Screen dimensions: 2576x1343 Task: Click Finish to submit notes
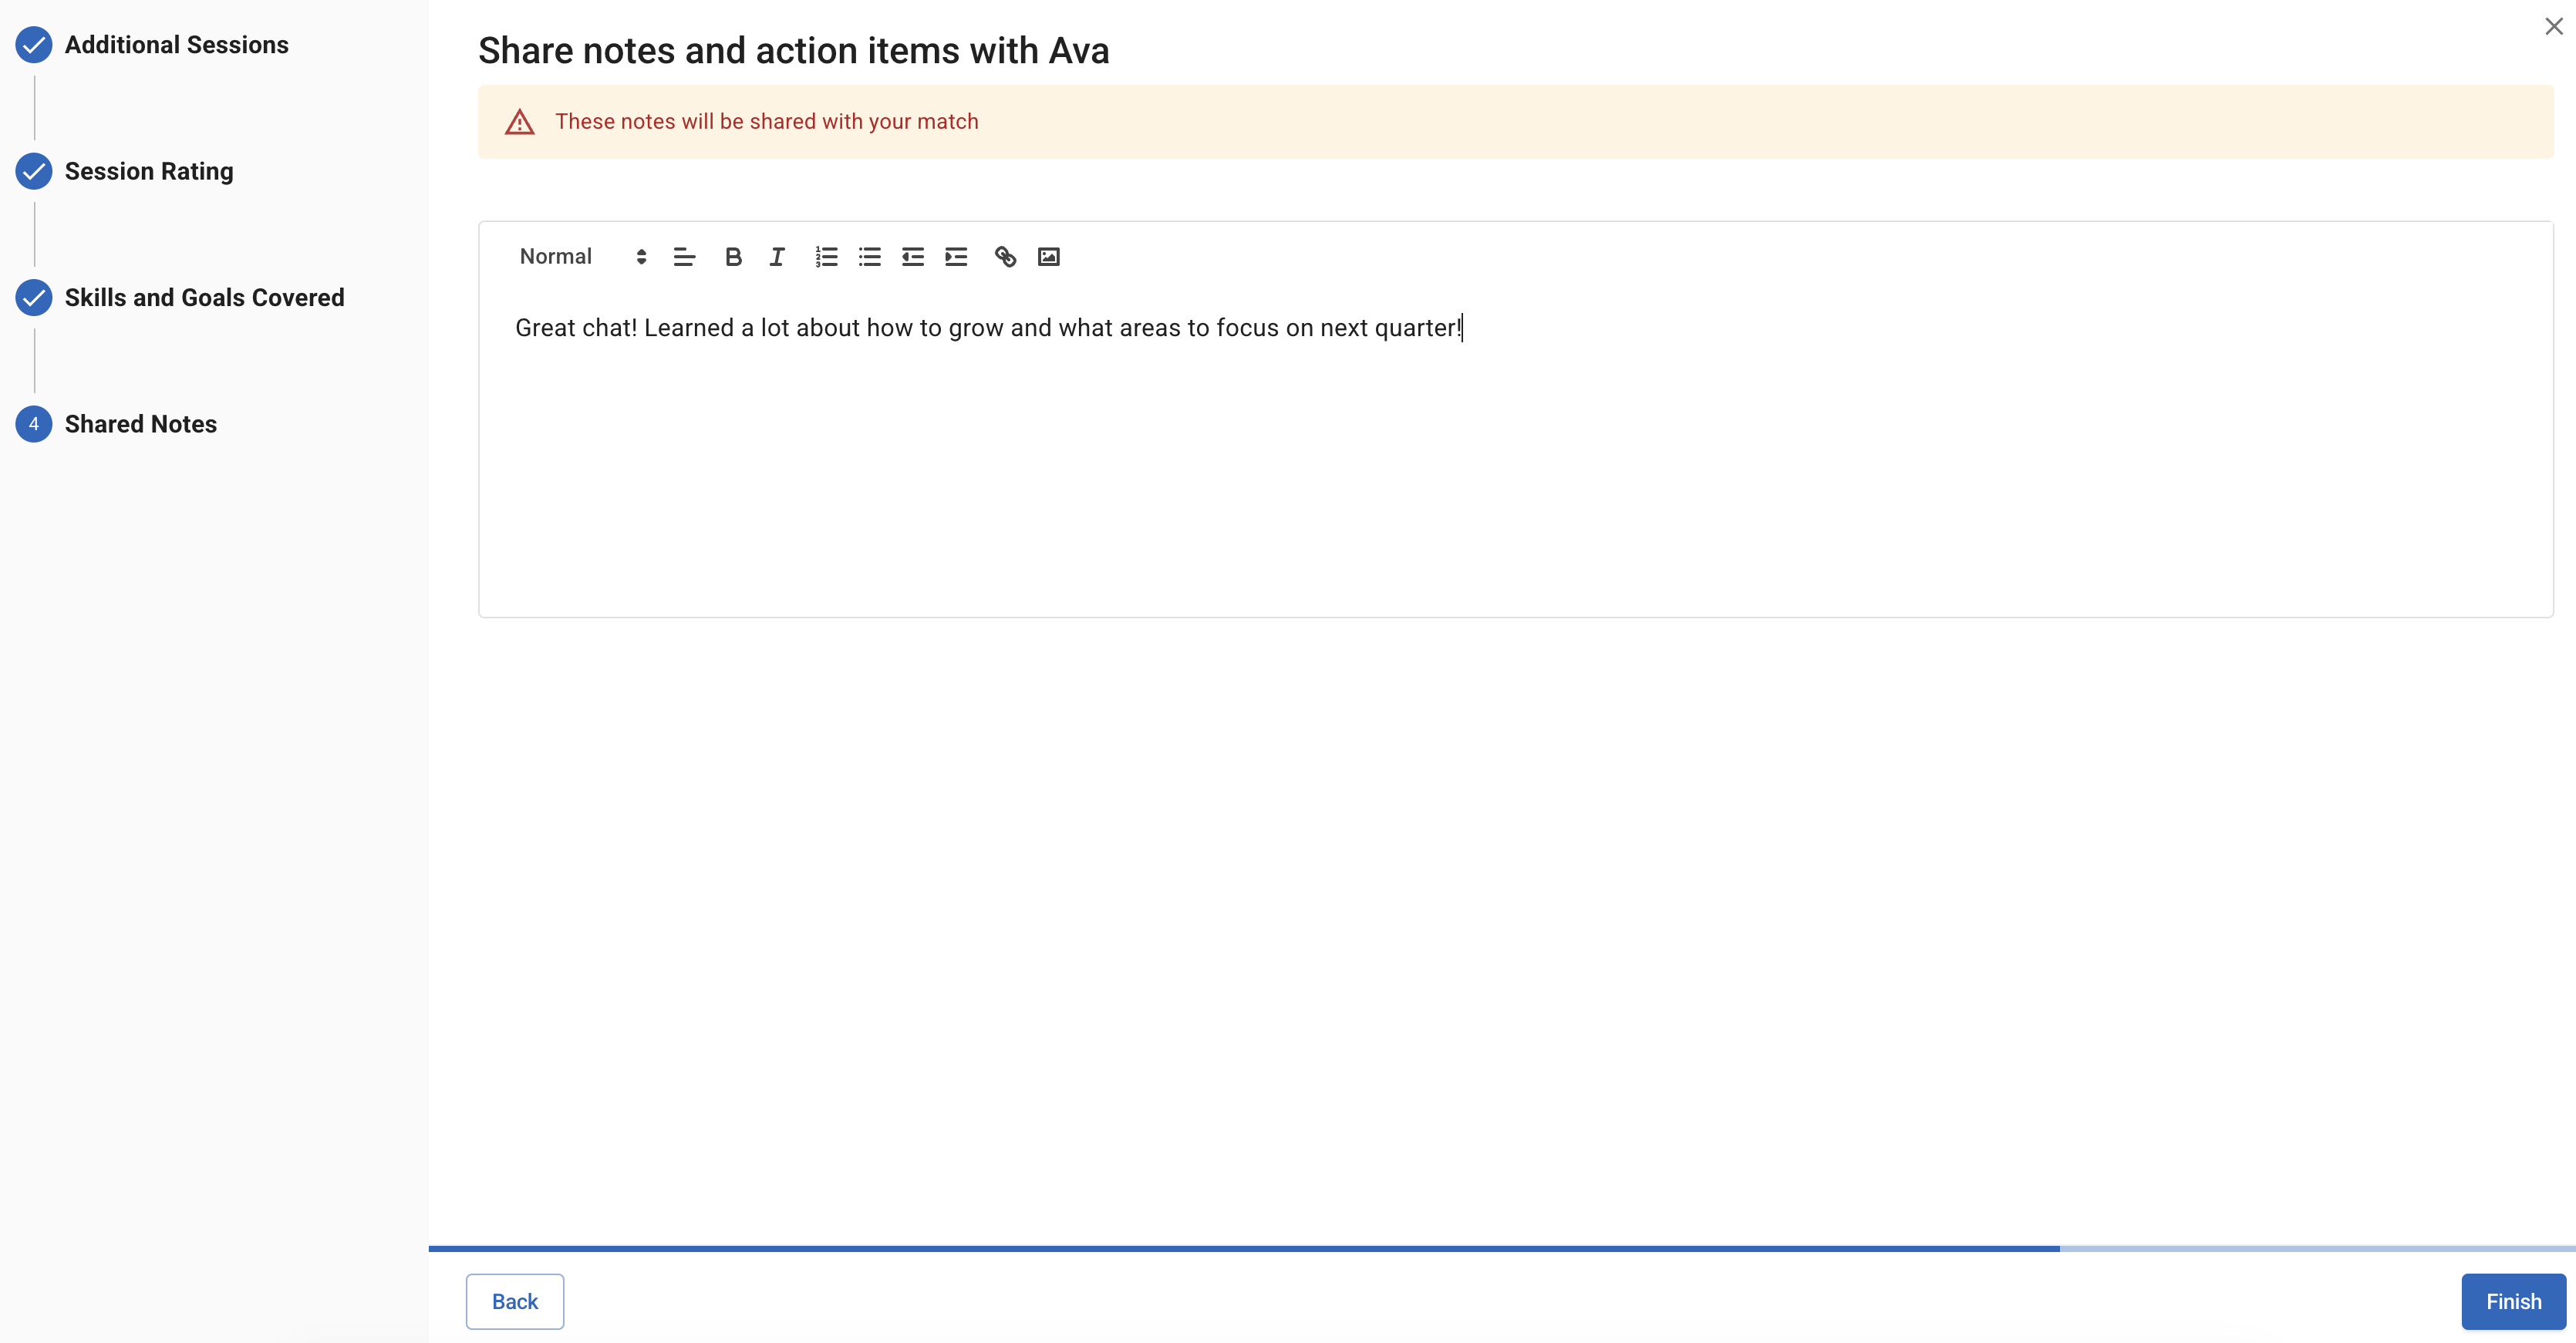pos(2513,1301)
